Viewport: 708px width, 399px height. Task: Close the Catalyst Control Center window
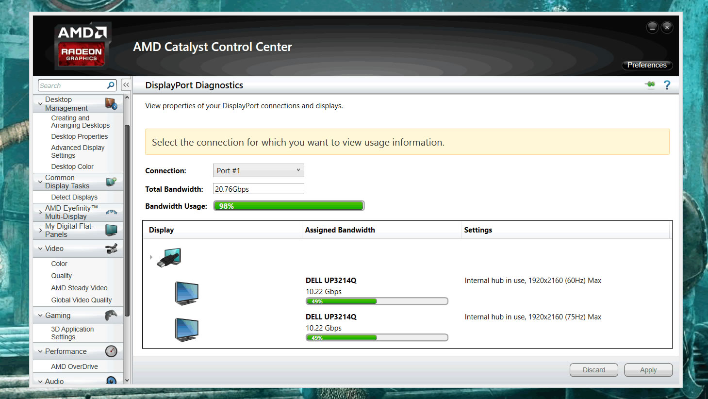[x=667, y=27]
